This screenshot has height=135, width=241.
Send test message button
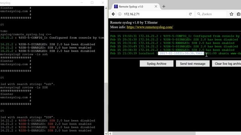(192, 64)
